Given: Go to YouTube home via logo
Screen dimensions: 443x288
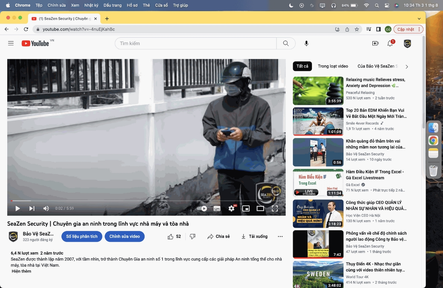Looking at the screenshot, I should (x=35, y=43).
